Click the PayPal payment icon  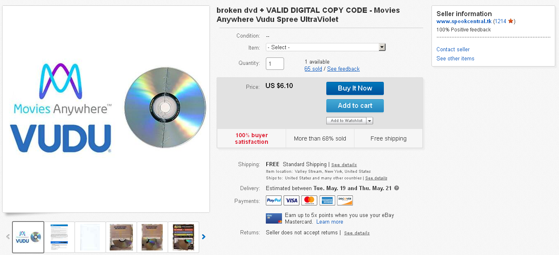274,200
